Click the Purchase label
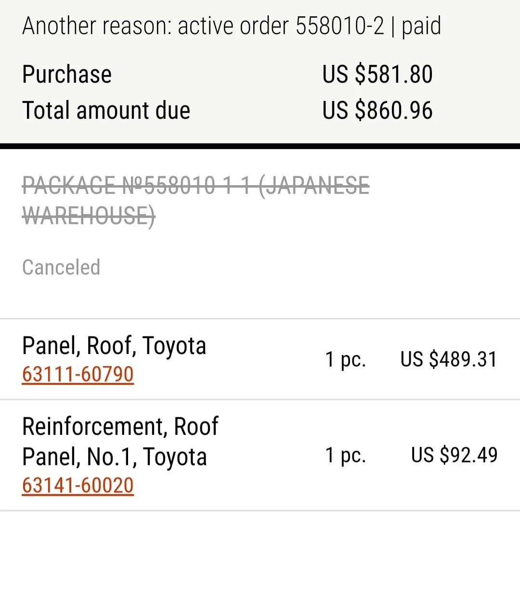This screenshot has height=589, width=520. pos(67,75)
